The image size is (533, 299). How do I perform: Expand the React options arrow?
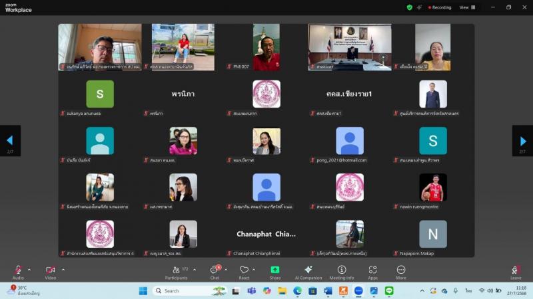coord(254,270)
